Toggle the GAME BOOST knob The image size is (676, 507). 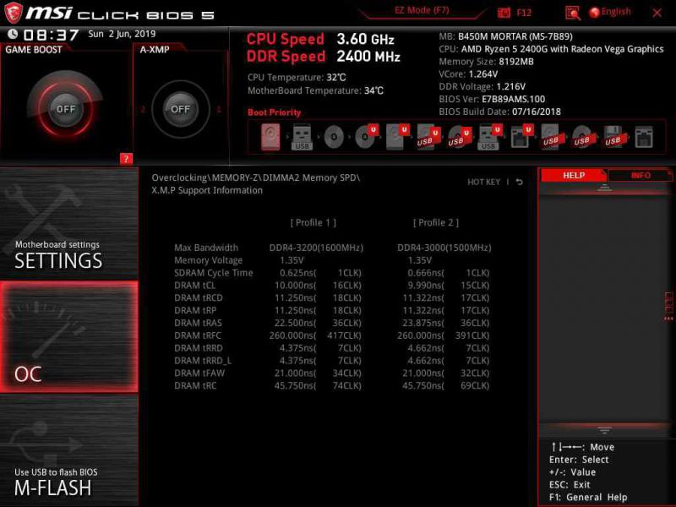point(65,109)
